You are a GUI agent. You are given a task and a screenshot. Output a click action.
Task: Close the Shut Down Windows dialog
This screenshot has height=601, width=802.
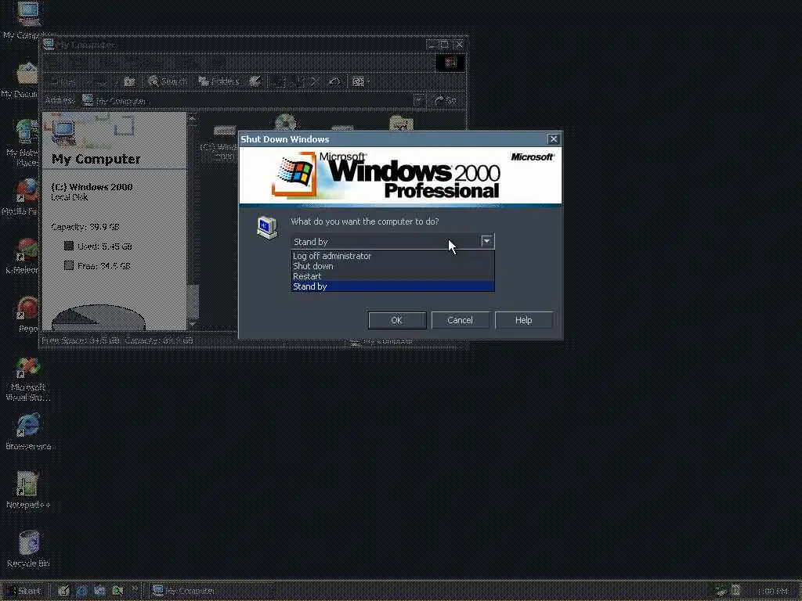coord(554,139)
